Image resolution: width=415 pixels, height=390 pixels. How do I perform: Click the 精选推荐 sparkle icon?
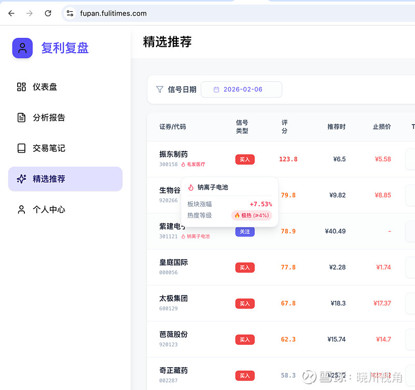point(21,179)
